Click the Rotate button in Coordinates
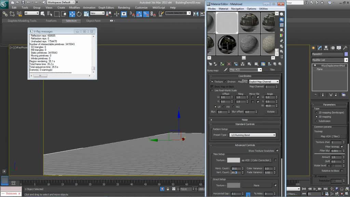The height and width of the screenshot is (197, 350). 271,112
